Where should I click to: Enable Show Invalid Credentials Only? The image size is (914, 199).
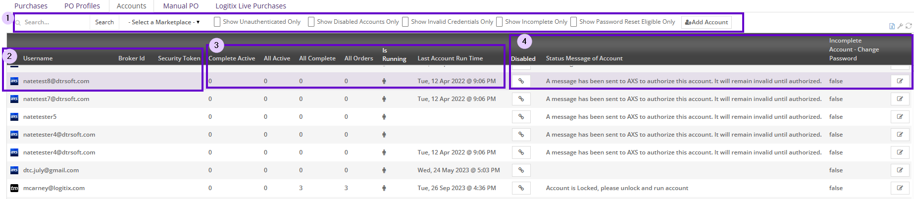tap(405, 22)
